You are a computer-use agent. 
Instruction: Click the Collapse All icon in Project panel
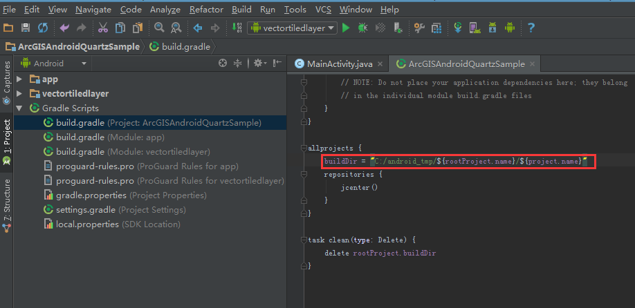coord(238,63)
